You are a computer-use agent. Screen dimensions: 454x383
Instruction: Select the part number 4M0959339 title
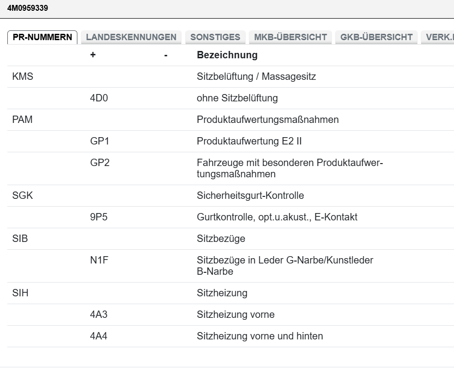click(x=28, y=8)
